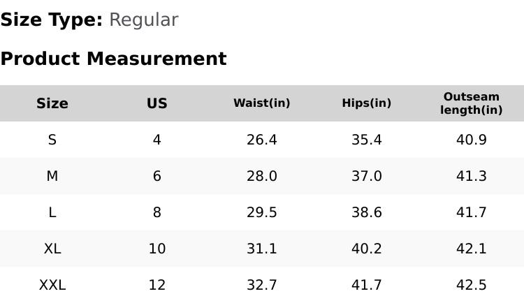Click the Hips(in) column header

pos(367,103)
